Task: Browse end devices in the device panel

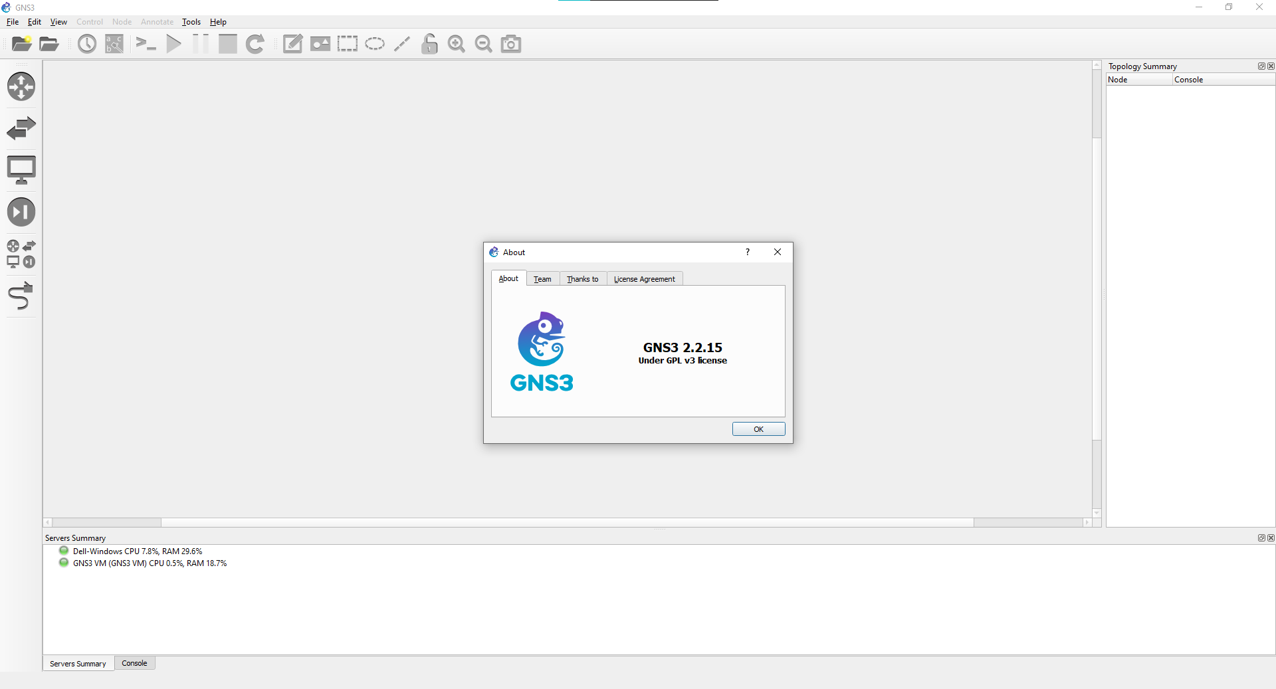Action: [22, 169]
